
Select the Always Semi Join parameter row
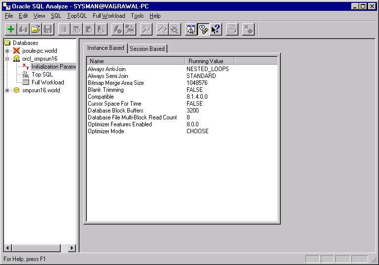click(182, 76)
